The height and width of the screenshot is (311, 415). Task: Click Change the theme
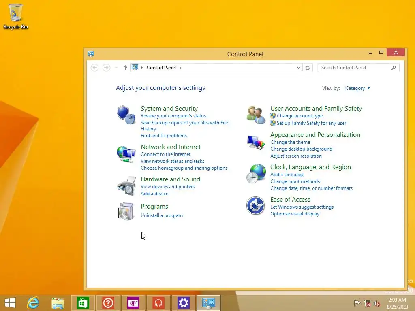coord(290,142)
